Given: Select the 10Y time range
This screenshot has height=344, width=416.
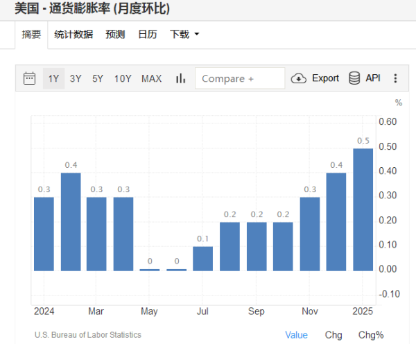Looking at the screenshot, I should click(123, 78).
